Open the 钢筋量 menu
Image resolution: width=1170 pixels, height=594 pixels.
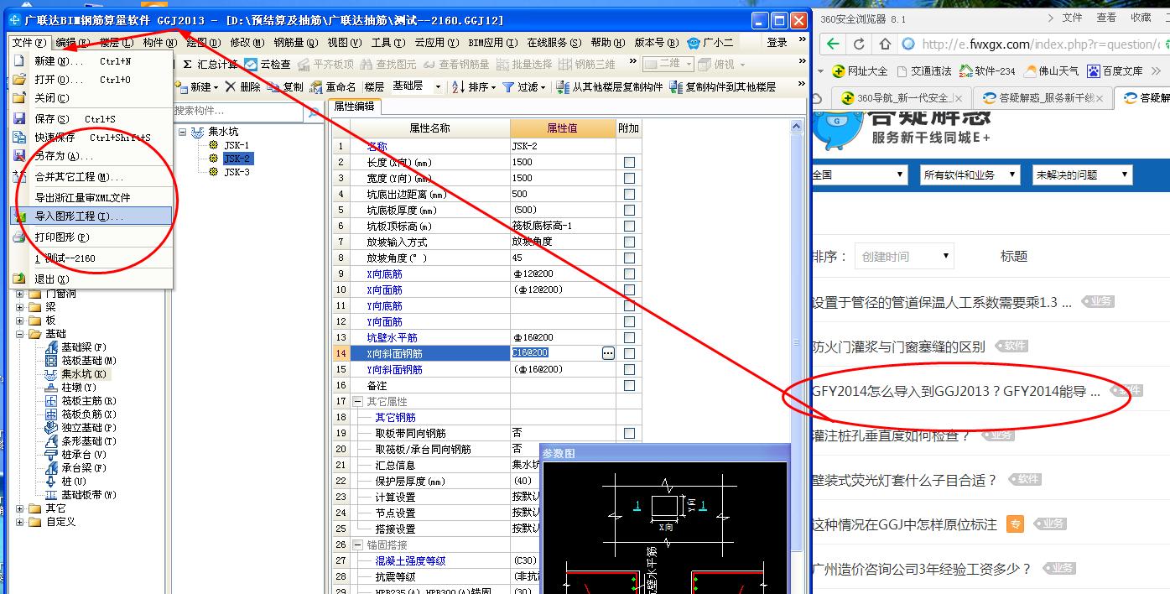click(x=295, y=42)
